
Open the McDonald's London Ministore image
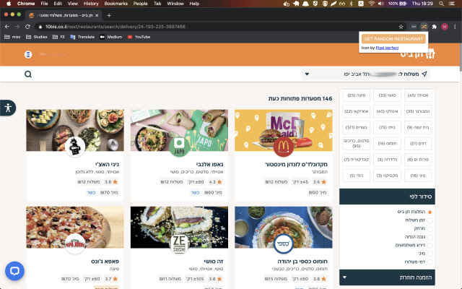click(x=284, y=130)
